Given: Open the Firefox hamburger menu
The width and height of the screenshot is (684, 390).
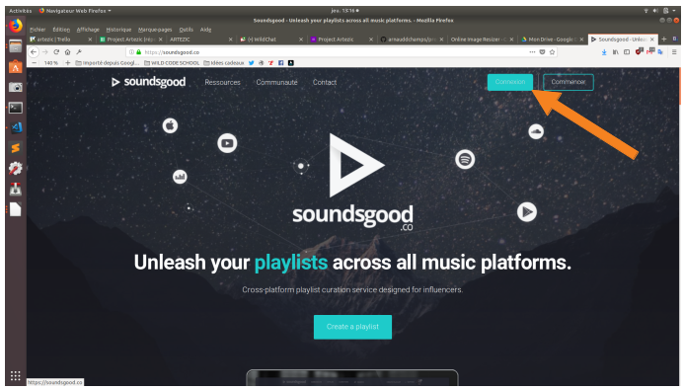Looking at the screenshot, I should 674,52.
